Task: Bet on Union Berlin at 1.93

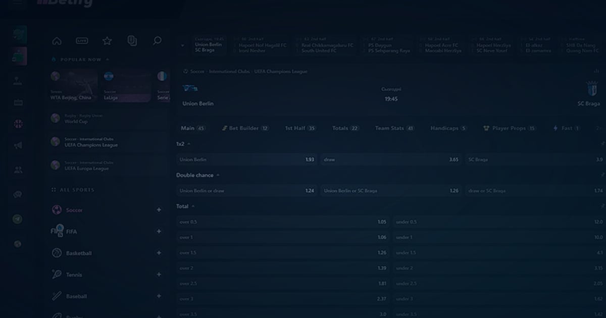Action: (x=247, y=160)
